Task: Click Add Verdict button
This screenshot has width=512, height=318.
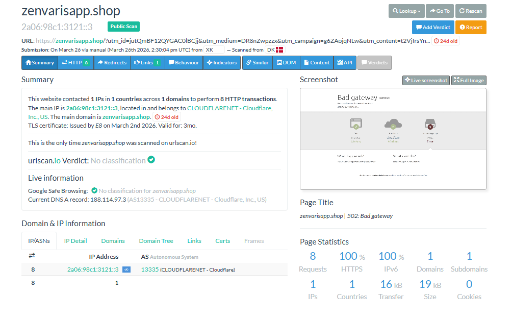Action: point(433,27)
